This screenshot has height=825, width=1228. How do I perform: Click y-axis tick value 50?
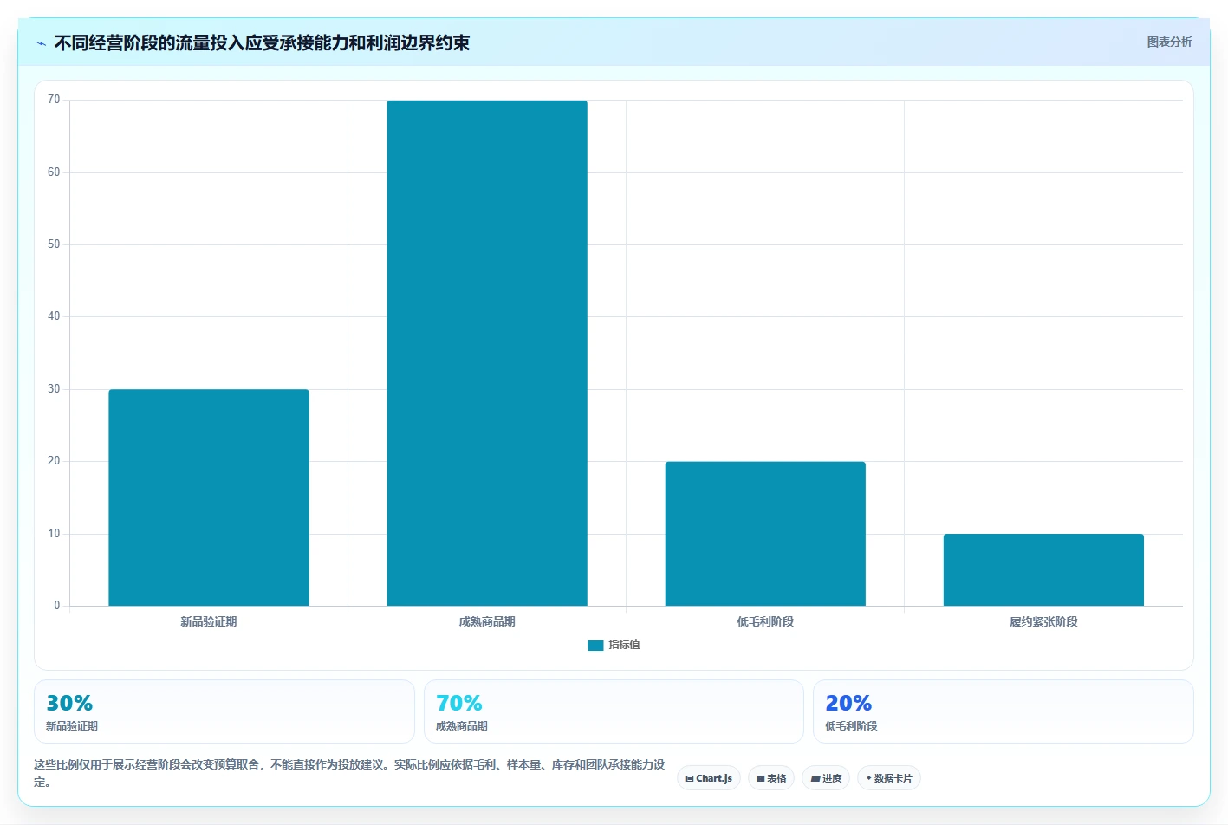[x=54, y=244]
